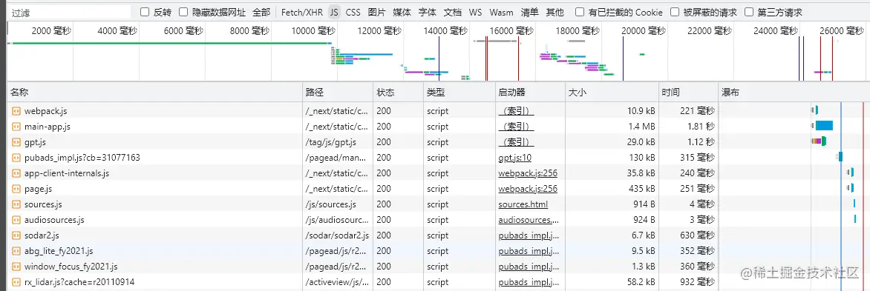The width and height of the screenshot is (870, 291).
Task: Select the page.js request name
Action: [x=39, y=189]
